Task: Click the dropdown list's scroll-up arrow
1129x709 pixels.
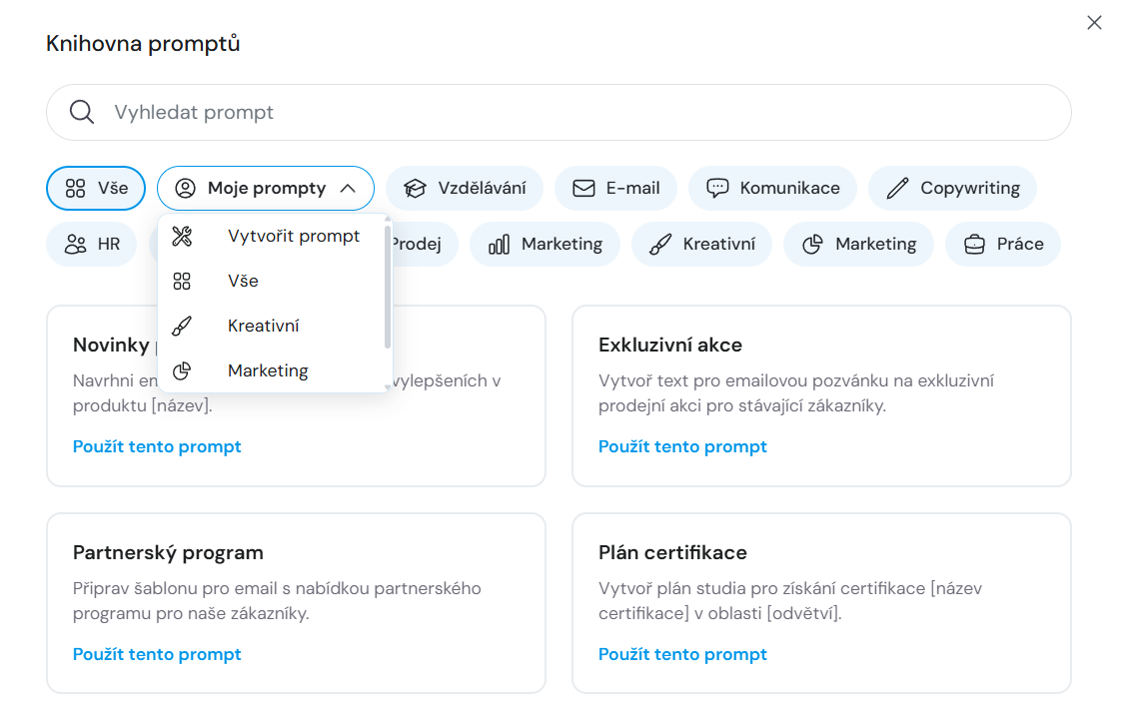Action: click(x=388, y=219)
